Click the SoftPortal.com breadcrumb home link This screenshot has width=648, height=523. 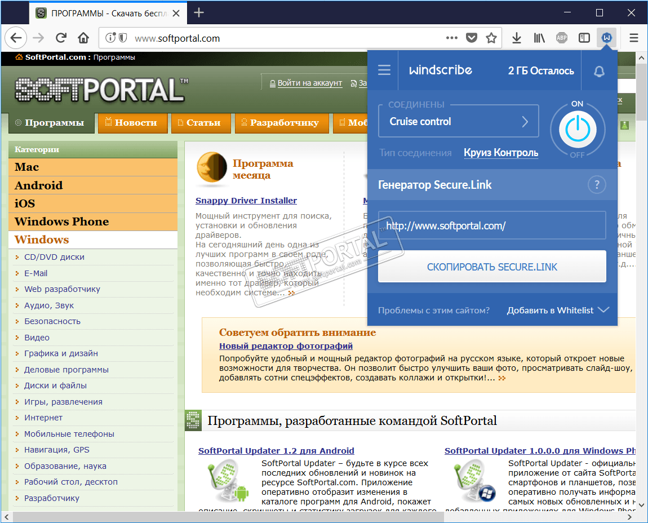[x=55, y=57]
